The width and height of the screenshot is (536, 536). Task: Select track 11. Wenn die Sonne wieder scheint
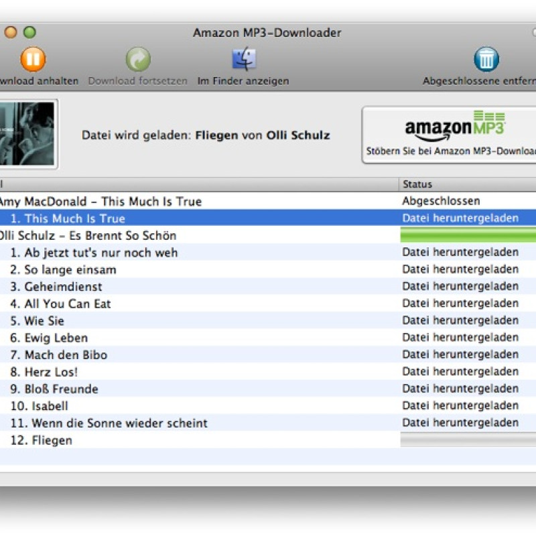pyautogui.click(x=268, y=423)
